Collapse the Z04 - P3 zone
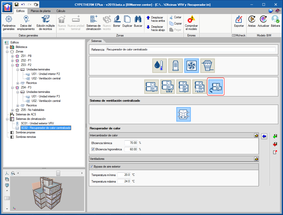 [x=12, y=88]
